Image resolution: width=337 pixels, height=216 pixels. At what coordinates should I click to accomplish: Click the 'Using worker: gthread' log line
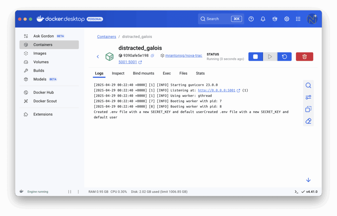point(153,96)
